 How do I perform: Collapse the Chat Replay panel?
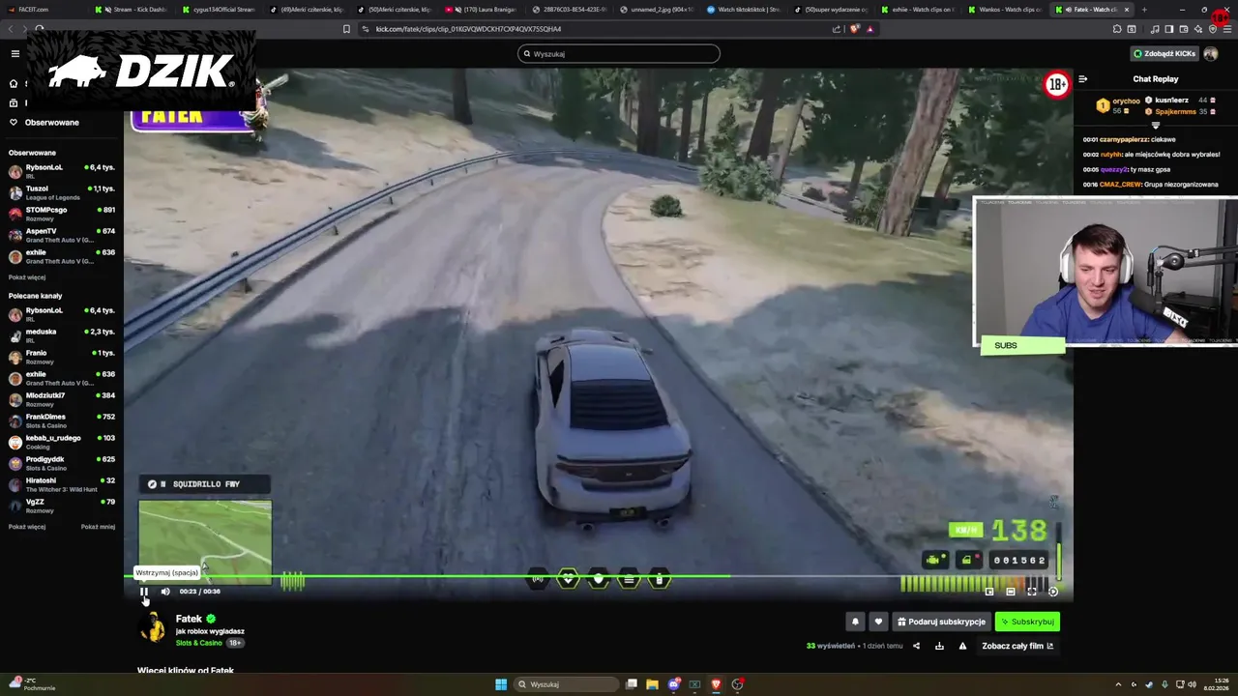pyautogui.click(x=1083, y=79)
